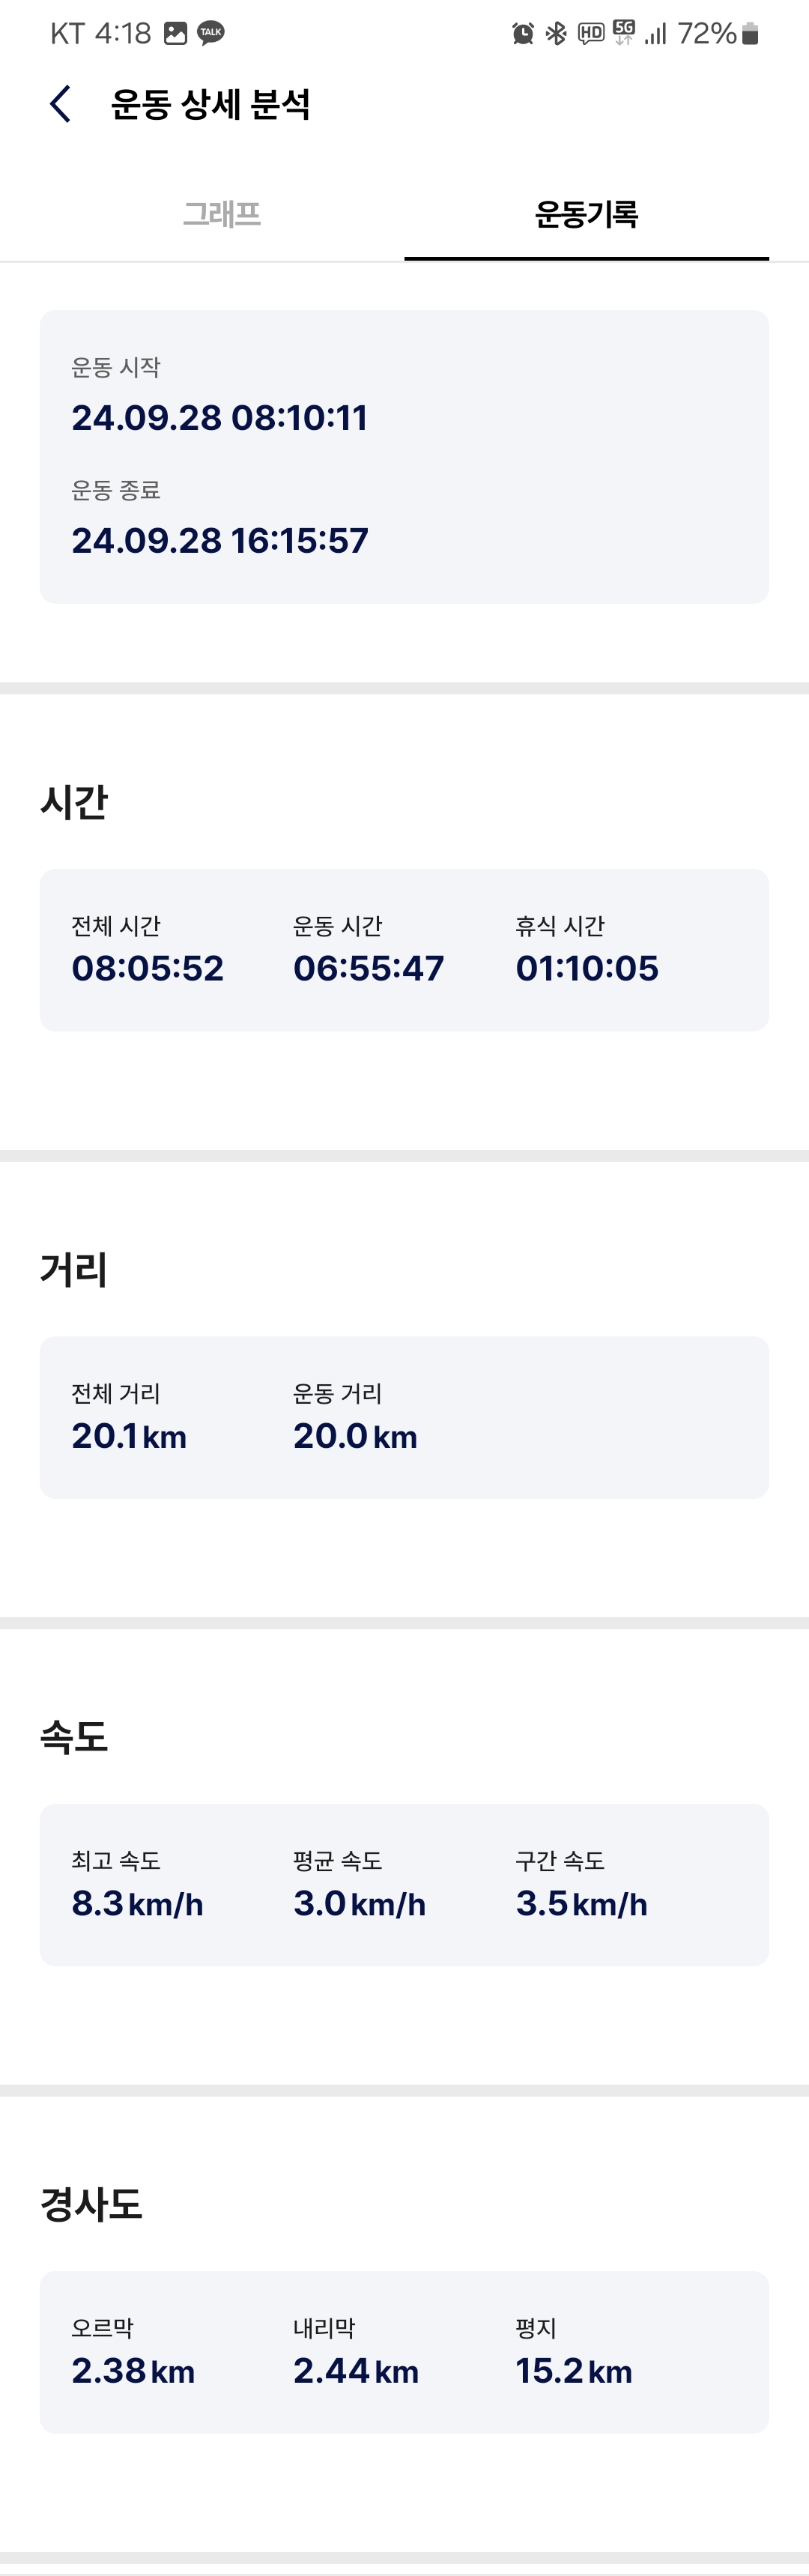
Task: Tap the 운동 종료 timestamp value
Action: tap(220, 540)
